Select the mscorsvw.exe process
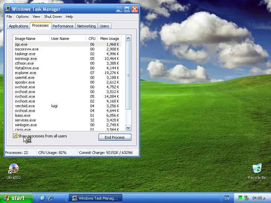The image size is (271, 203). coord(67,49)
